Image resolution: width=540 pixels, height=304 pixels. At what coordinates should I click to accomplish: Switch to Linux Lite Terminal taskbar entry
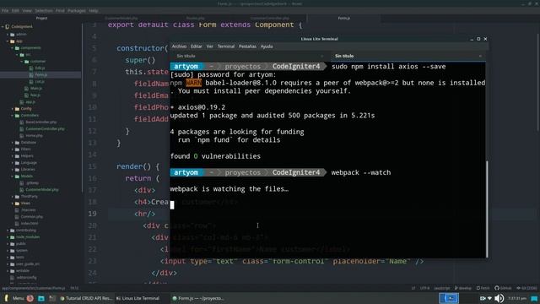click(x=138, y=298)
